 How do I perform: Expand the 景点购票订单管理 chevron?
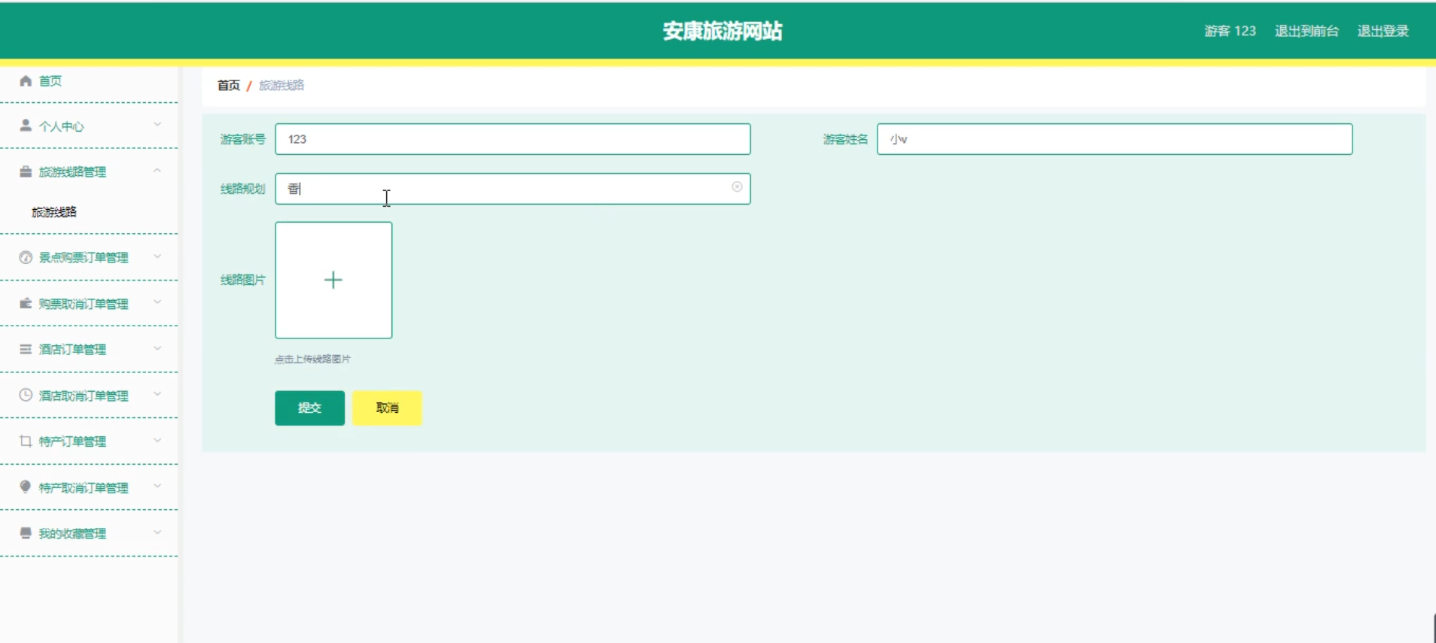pyautogui.click(x=157, y=256)
